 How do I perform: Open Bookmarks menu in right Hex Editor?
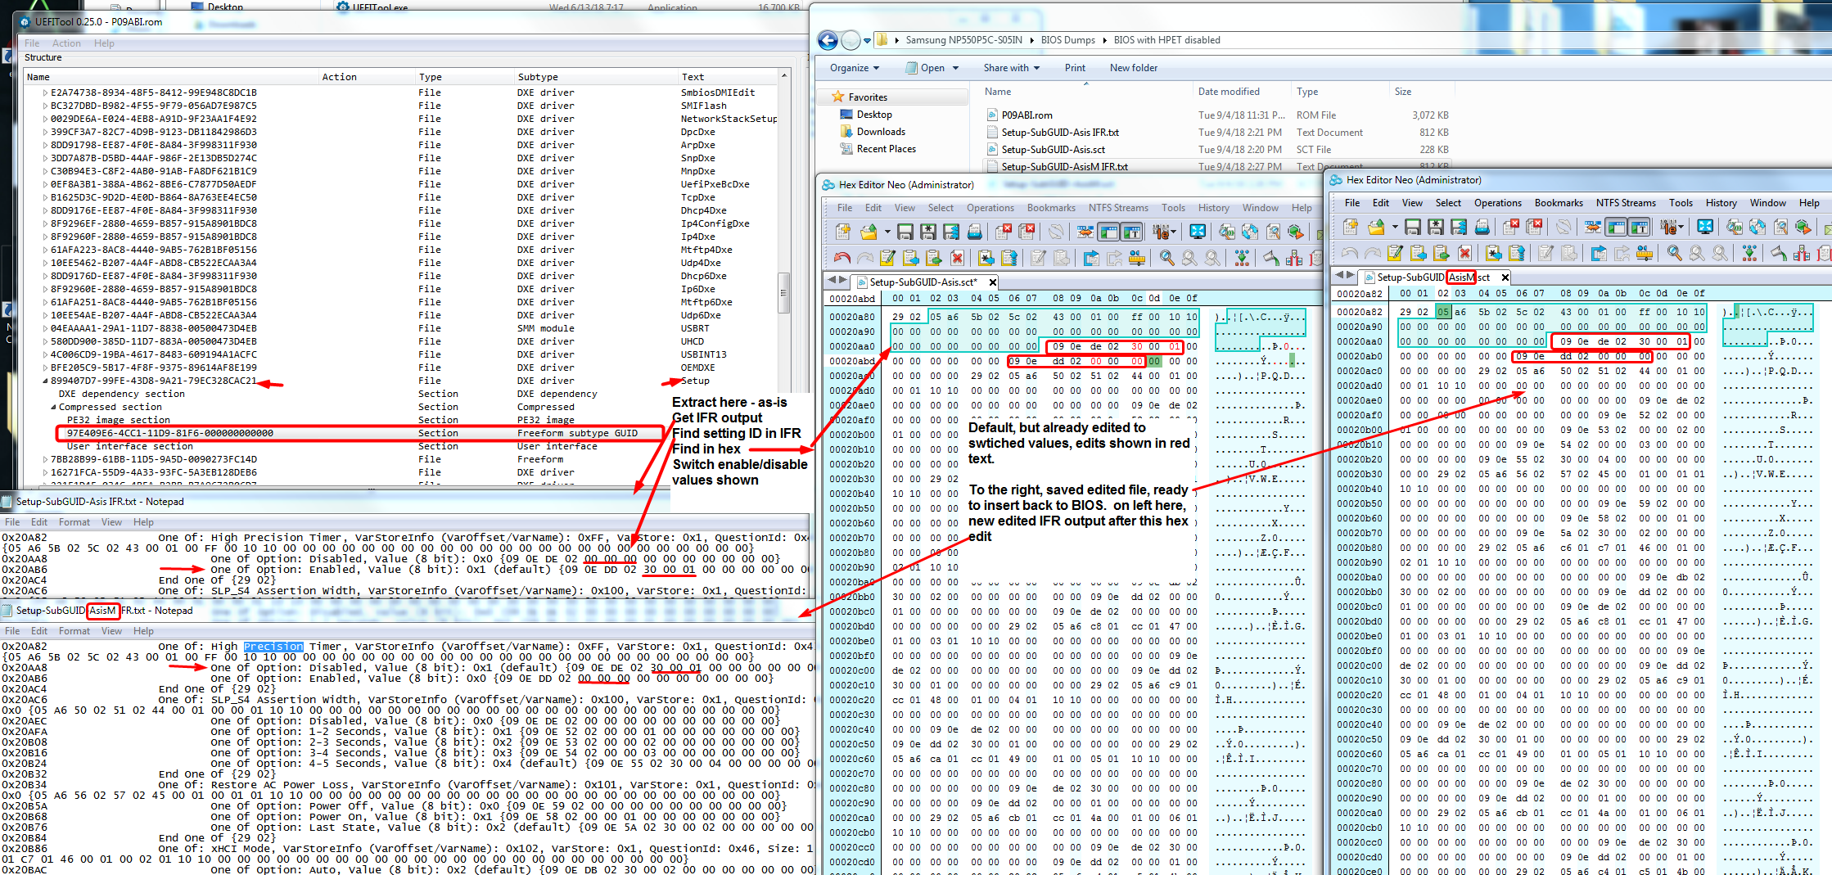pyautogui.click(x=1559, y=203)
